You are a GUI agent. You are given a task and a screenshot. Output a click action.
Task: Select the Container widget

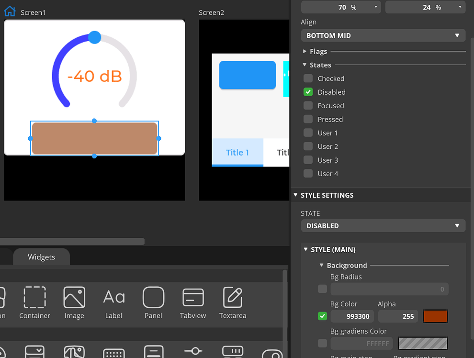tap(34, 302)
